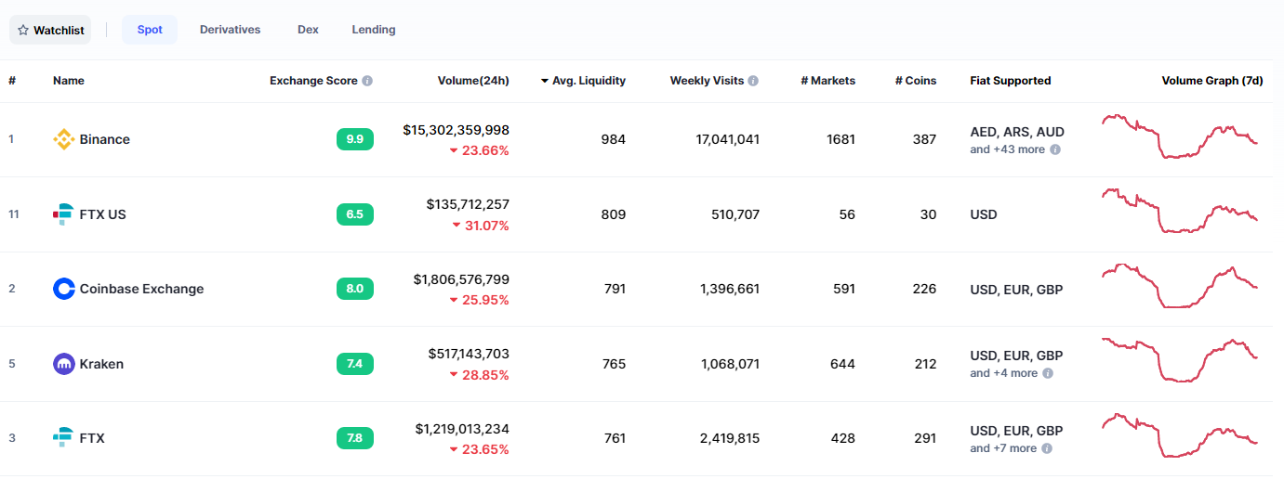Click Binance score badge 9.9

point(355,139)
